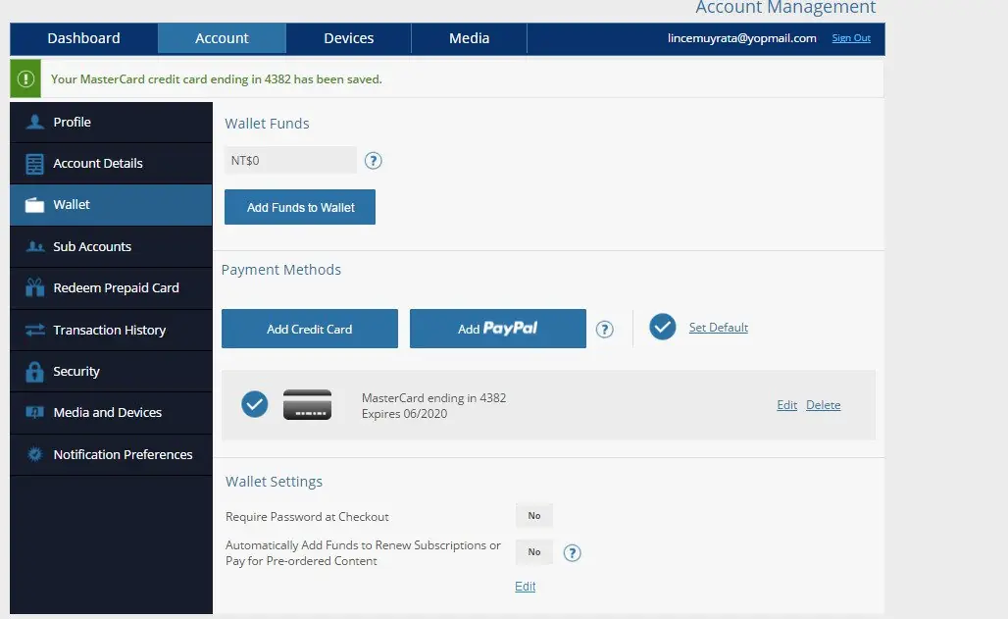The image size is (1008, 619).
Task: Click the Set Default link
Action: coord(718,327)
